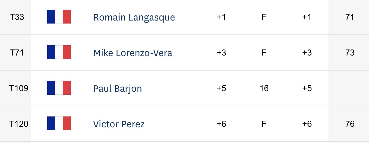Screen dimensions: 369x143
Task: Click Mike Lorenzo-Vera's round score 73
Action: (x=350, y=53)
